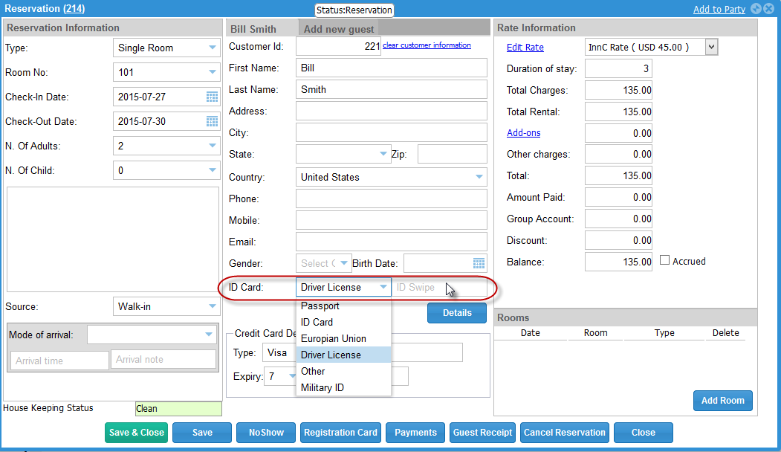Open the Check-In Date calendar picker
The height and width of the screenshot is (452, 781).
[x=212, y=97]
